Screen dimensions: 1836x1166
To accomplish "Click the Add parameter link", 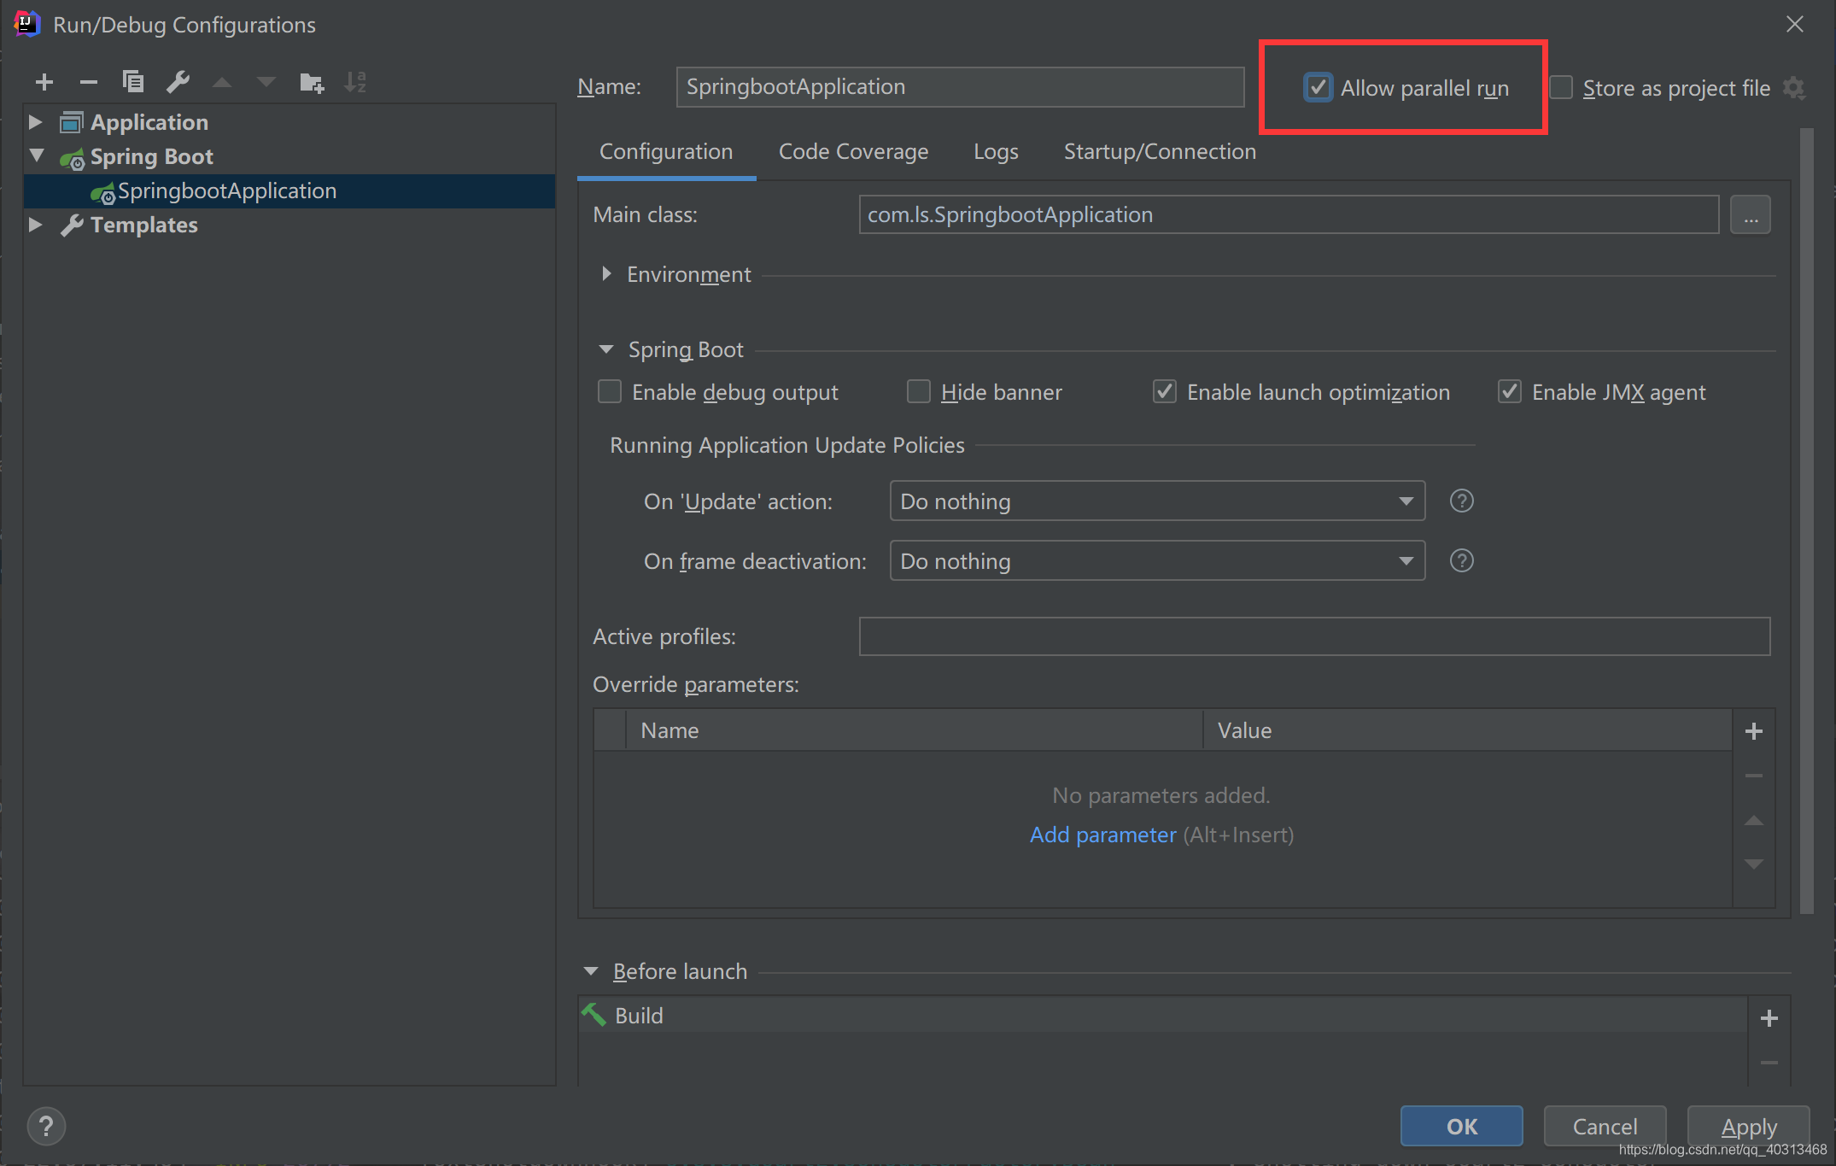I will [1102, 835].
